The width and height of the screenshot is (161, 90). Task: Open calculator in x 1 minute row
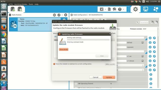click(143, 61)
